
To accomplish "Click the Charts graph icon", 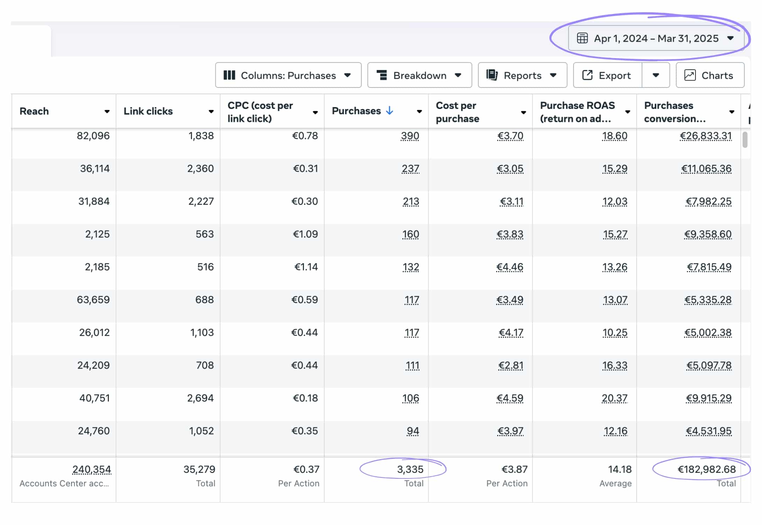I will coord(690,75).
